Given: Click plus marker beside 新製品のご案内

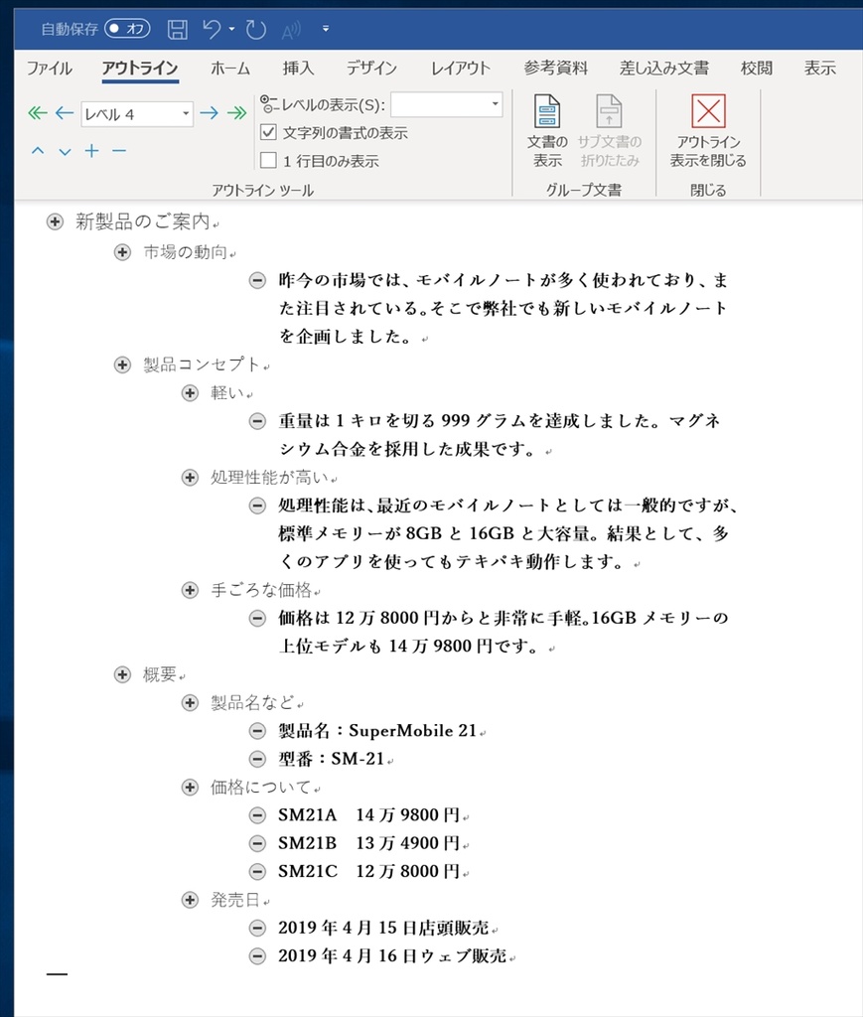Looking at the screenshot, I should click(x=55, y=221).
